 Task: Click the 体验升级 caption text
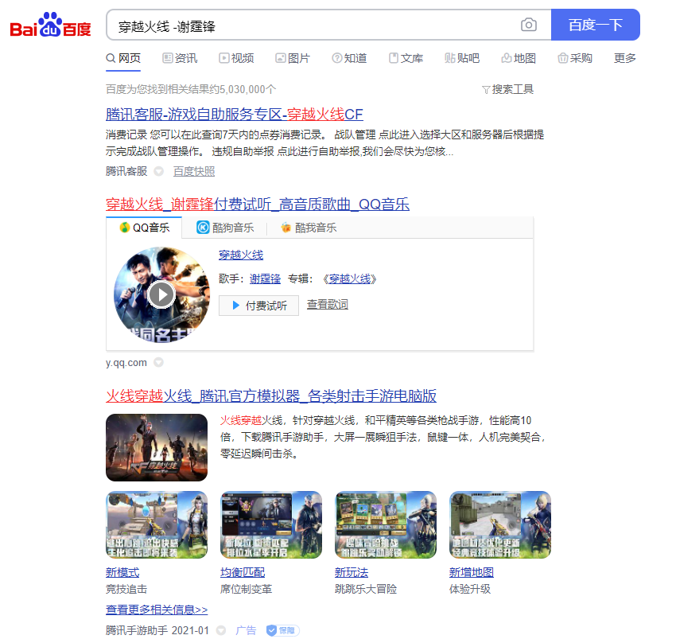click(470, 589)
